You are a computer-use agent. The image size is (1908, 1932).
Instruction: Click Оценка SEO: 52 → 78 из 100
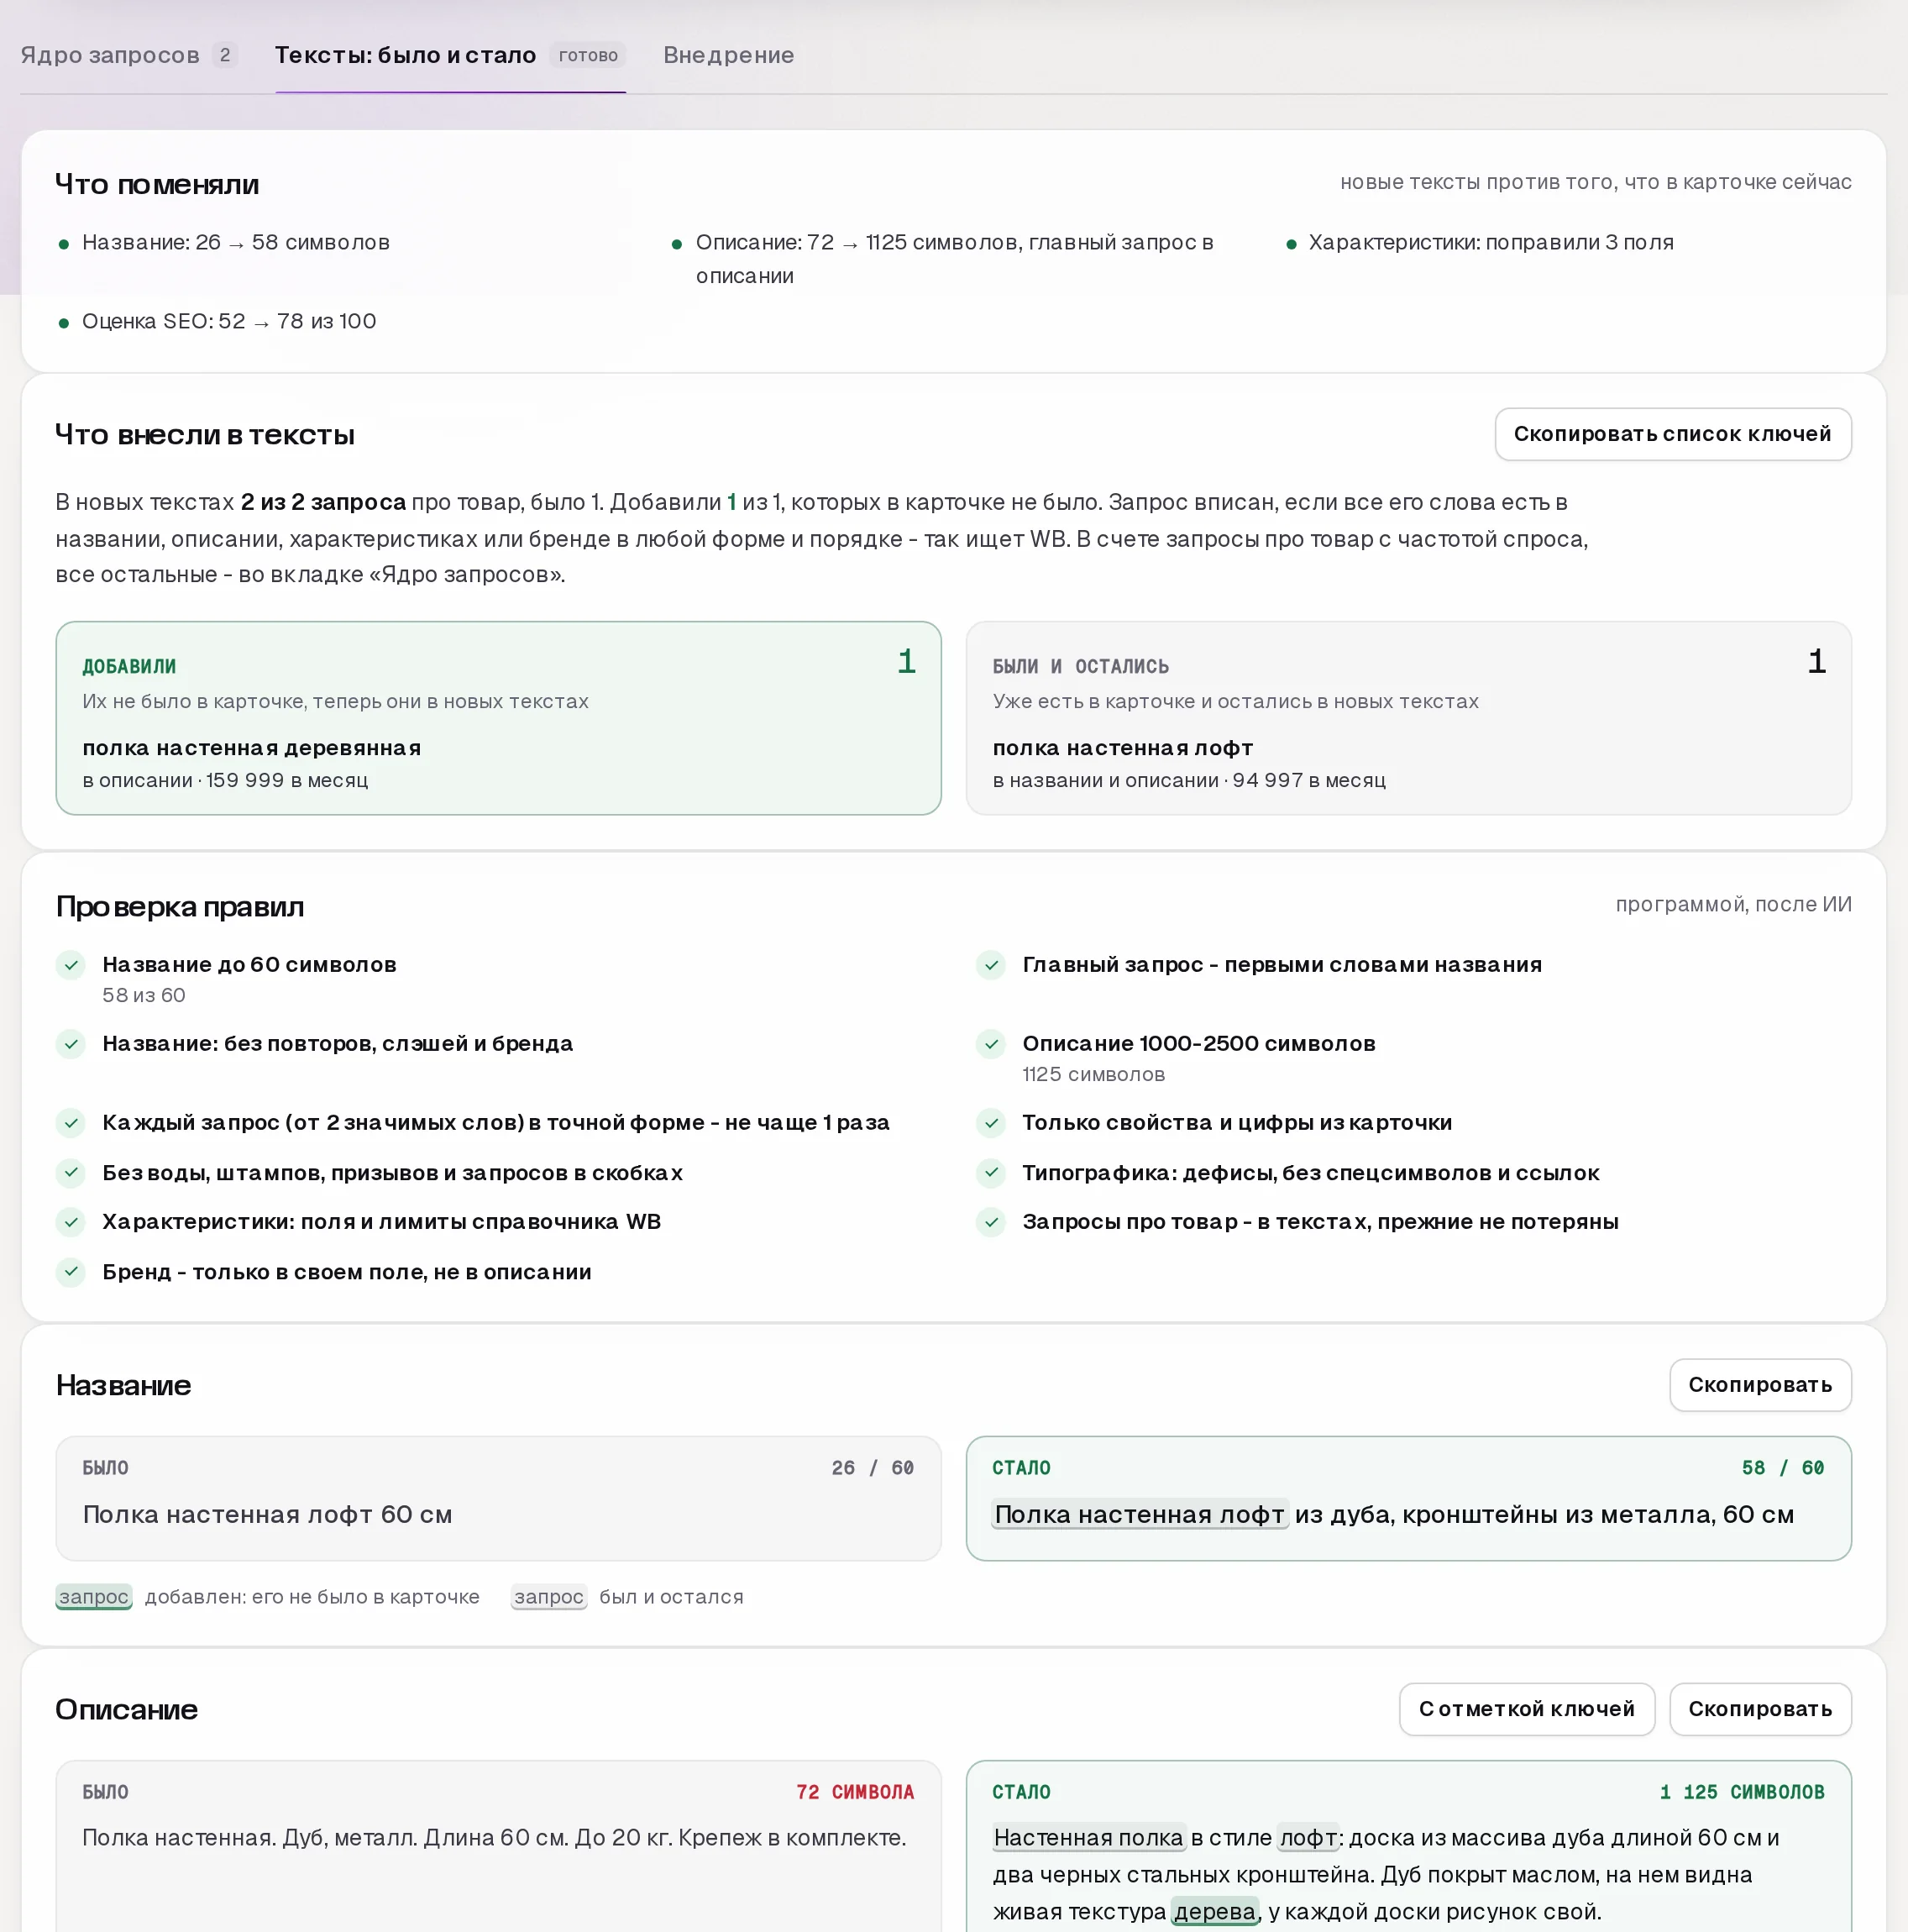(229, 321)
